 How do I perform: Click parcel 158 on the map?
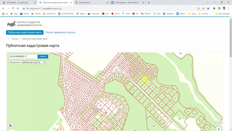[x=153, y=126]
